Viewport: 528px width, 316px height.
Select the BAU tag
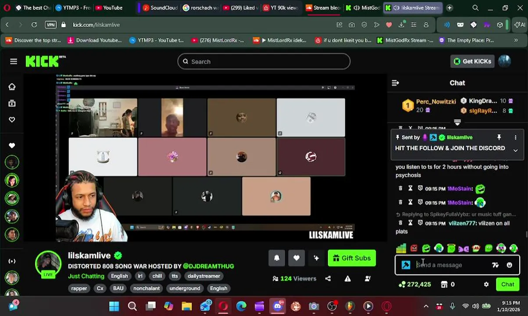pos(118,288)
